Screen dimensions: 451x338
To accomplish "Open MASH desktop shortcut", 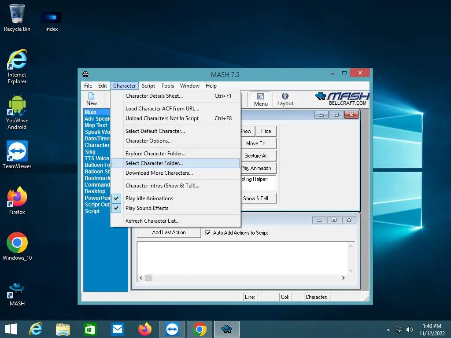I will click(x=17, y=294).
